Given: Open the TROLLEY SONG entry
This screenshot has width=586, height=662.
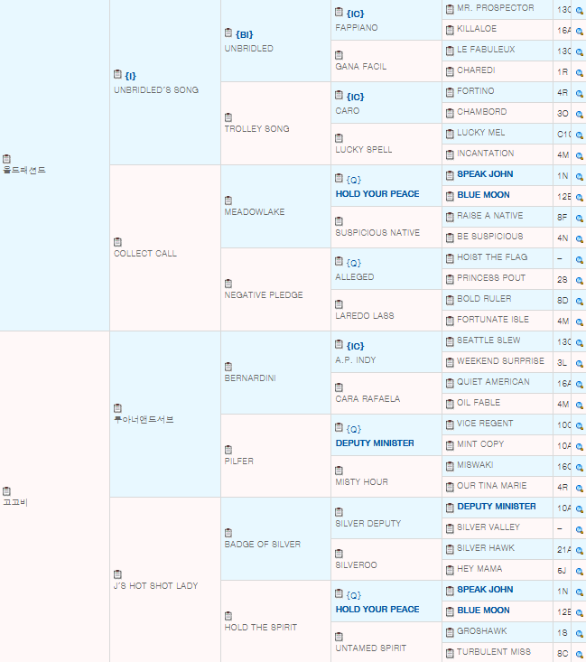Looking at the screenshot, I should click(256, 129).
